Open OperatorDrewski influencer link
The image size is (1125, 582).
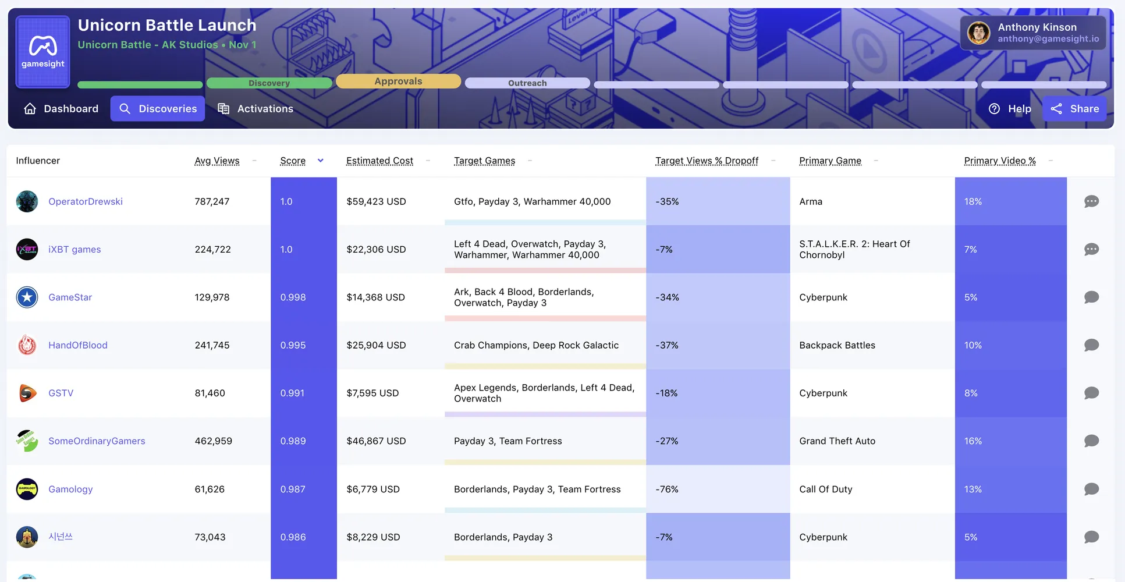tap(86, 201)
